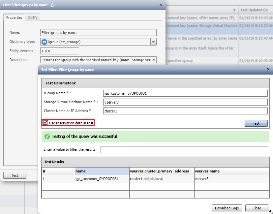Toggle Use reservation data in test checkbox
Screen dimensions: 273x214
pyautogui.click(x=45, y=123)
